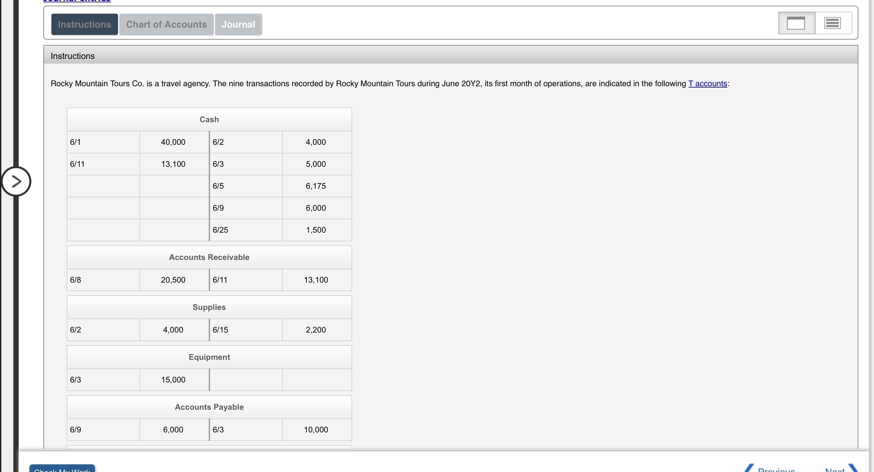Click the Journal entries link at top
The height and width of the screenshot is (472, 874).
tap(77, 1)
